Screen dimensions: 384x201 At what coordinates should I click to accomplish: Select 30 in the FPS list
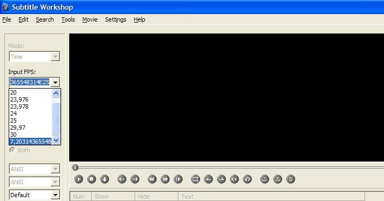(x=31, y=135)
